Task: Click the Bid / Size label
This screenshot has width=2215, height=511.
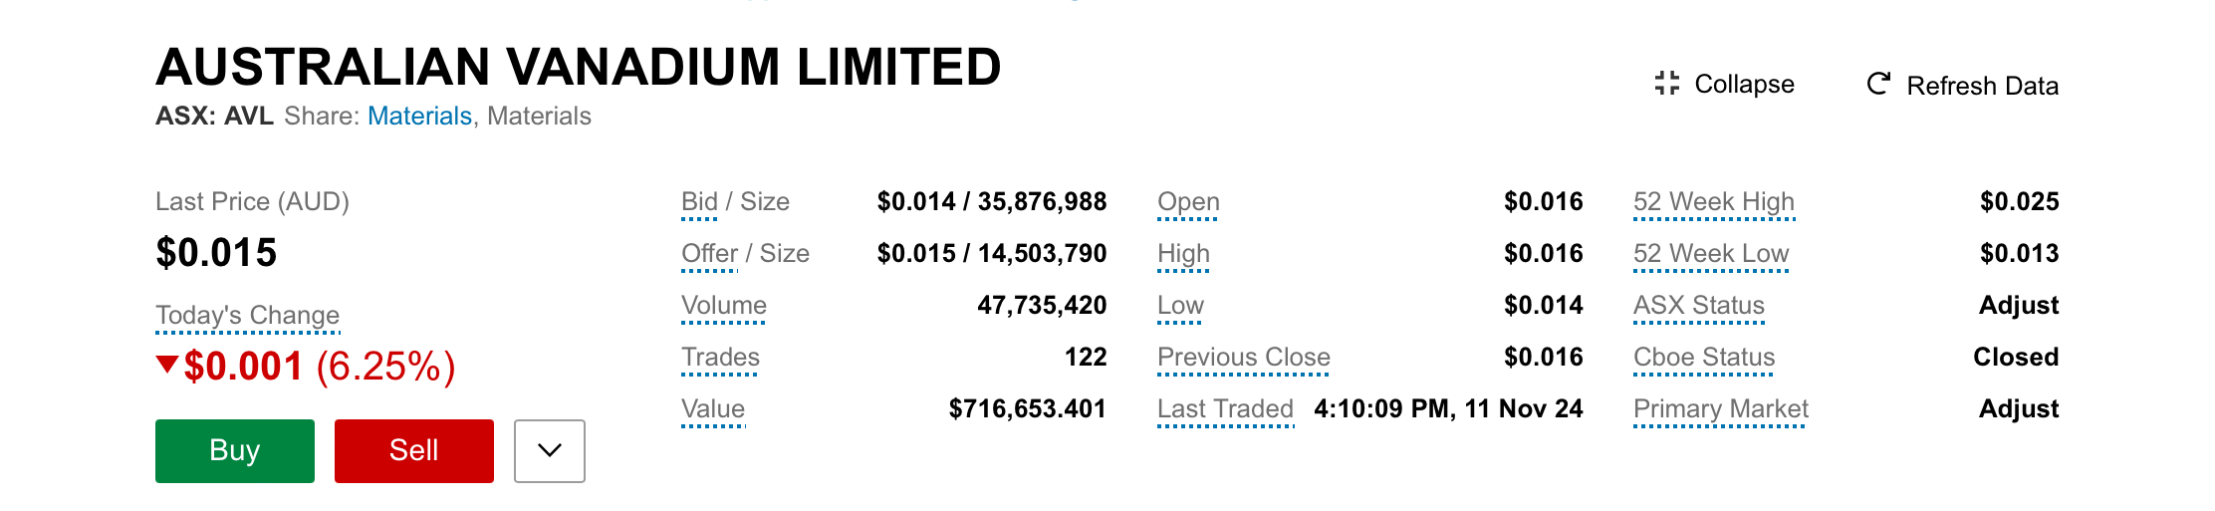Action: (x=735, y=202)
